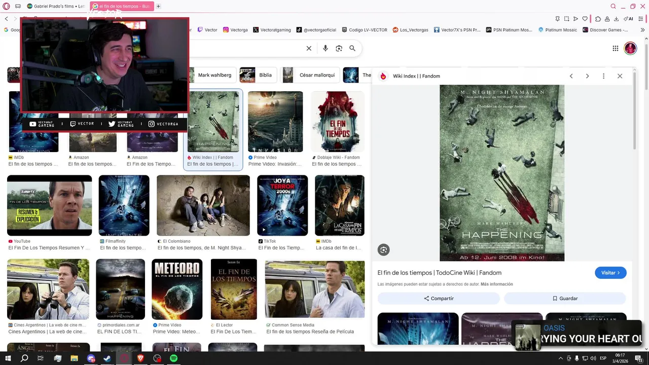
Task: Click the Guardar button
Action: tap(565, 299)
